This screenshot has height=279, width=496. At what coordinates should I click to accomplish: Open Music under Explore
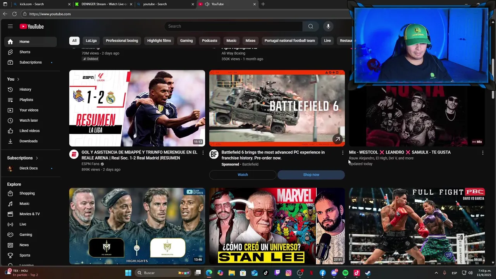(31, 203)
